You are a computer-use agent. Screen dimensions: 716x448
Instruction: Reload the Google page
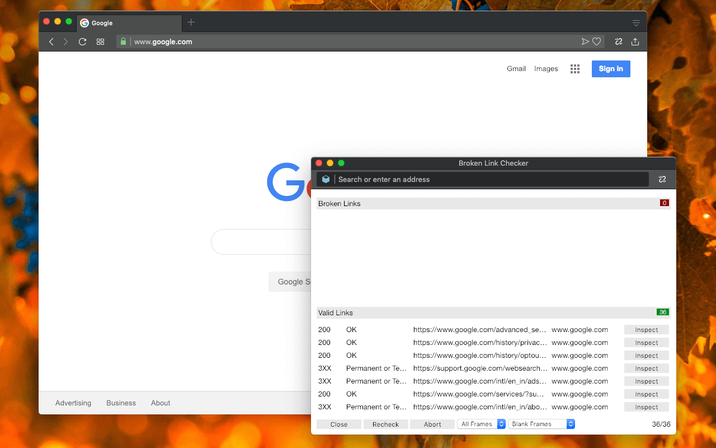tap(82, 41)
